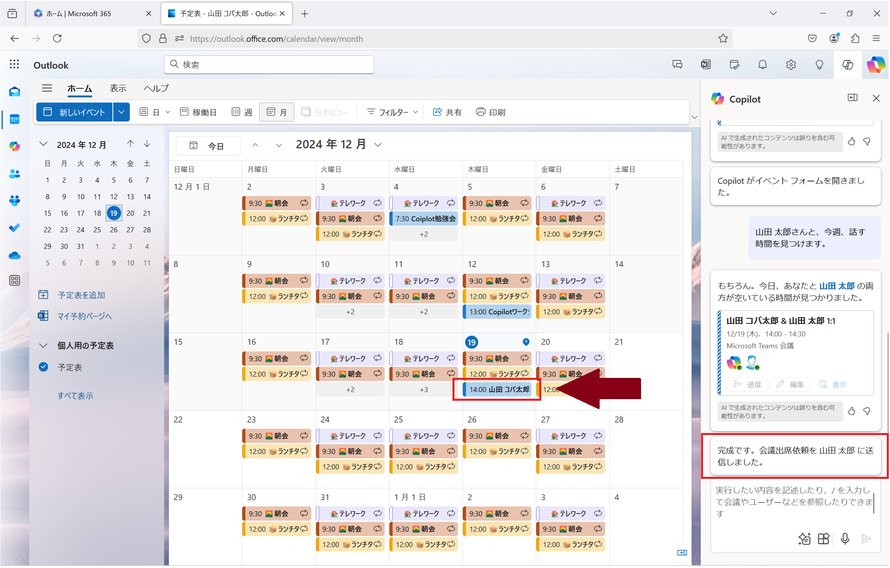Open the new event dropdown arrow

pos(122,112)
